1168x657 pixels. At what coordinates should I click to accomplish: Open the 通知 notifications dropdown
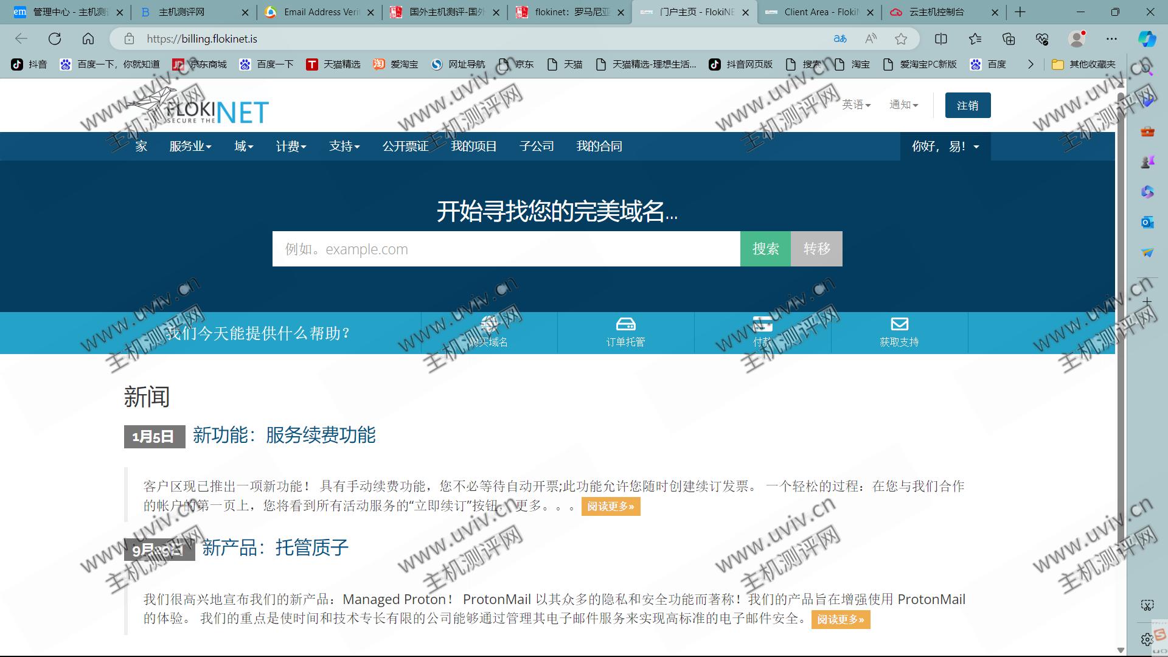tap(903, 105)
